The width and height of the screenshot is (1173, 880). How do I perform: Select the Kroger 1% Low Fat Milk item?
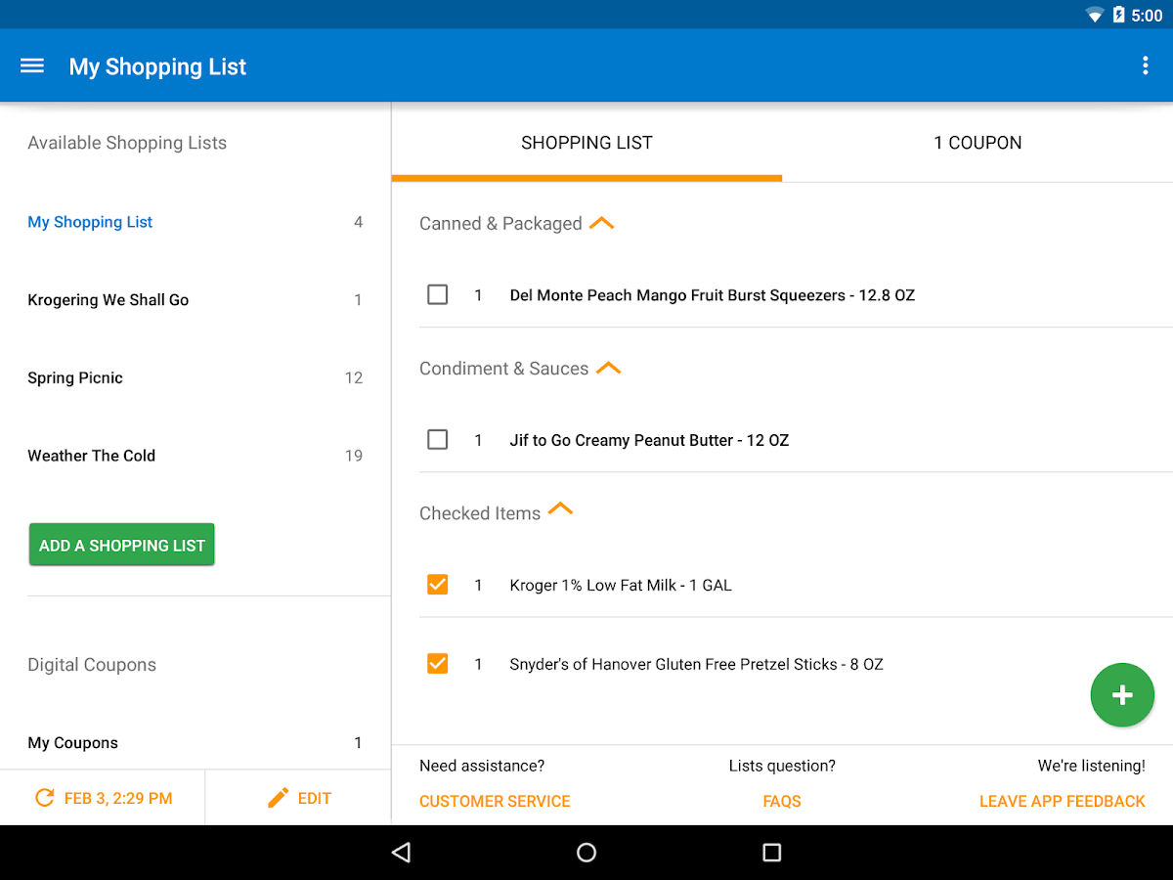621,585
